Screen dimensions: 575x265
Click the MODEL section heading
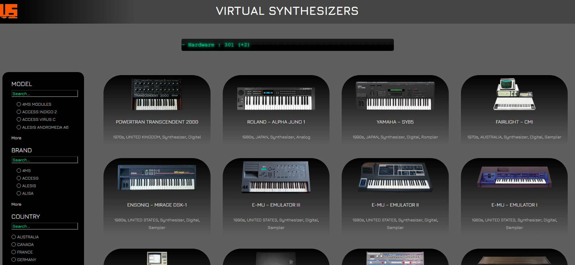[x=22, y=84]
